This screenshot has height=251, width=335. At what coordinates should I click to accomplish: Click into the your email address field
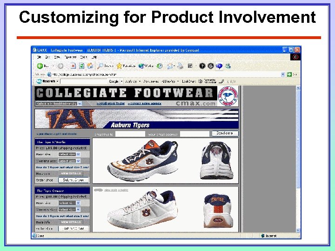[x=194, y=134]
